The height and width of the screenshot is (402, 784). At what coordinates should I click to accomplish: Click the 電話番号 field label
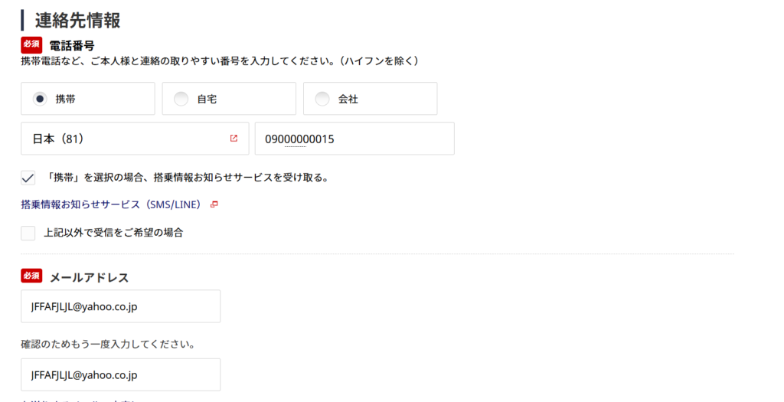(71, 46)
